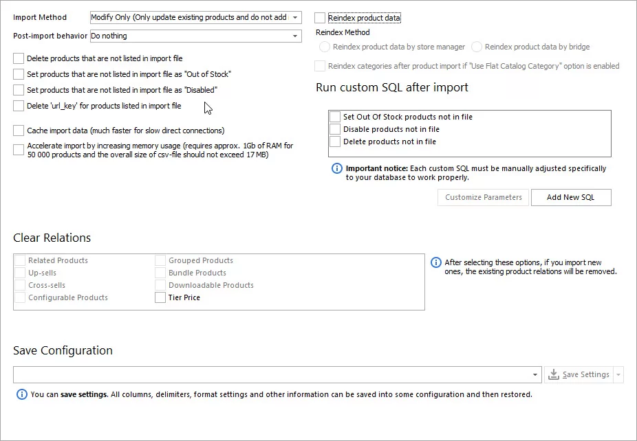Click the info icon beside save settings hint
This screenshot has height=441, width=637.
click(x=21, y=394)
